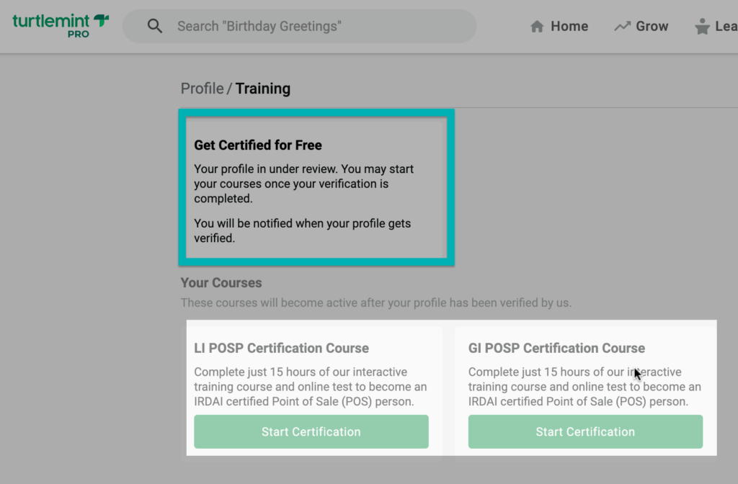Screen dimensions: 738x484
Task: Open the Home menu item
Action: (559, 27)
